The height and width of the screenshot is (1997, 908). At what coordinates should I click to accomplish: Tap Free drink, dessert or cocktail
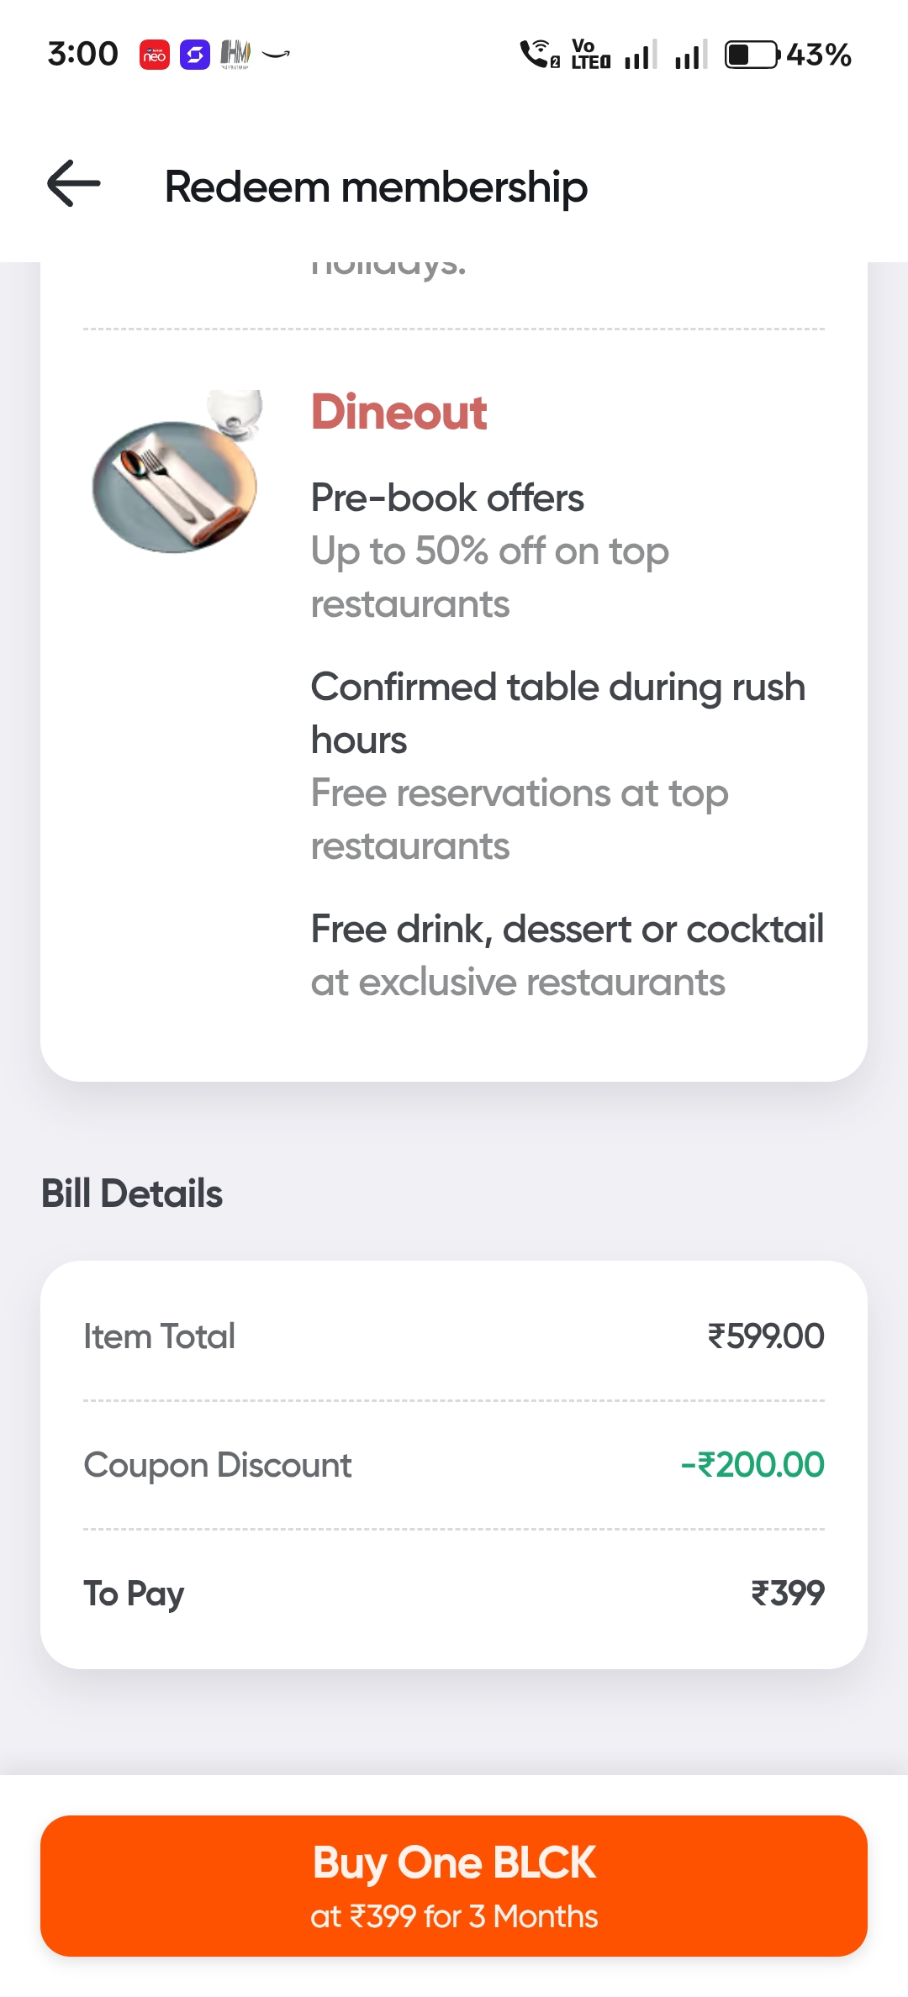coord(567,930)
